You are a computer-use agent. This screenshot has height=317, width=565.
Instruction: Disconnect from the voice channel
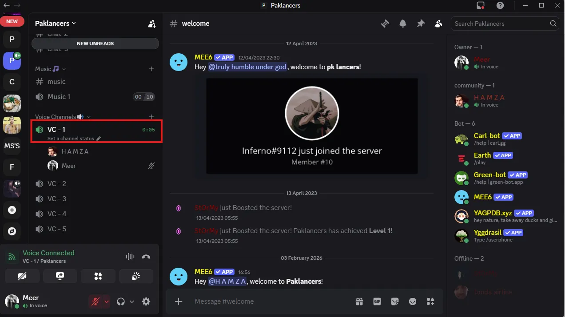coord(146,257)
